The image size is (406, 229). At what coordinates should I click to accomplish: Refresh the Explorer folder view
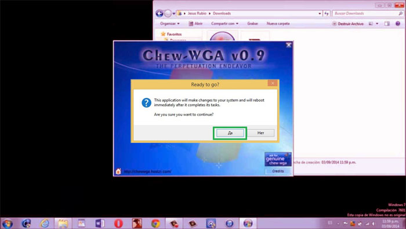327,13
